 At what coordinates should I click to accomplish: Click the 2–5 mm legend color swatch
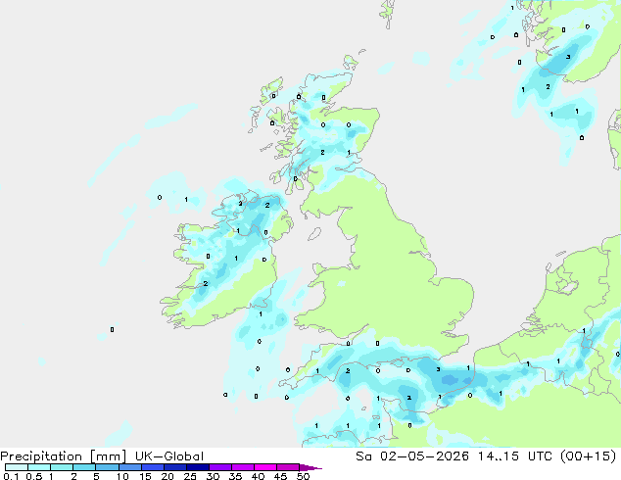click(84, 467)
